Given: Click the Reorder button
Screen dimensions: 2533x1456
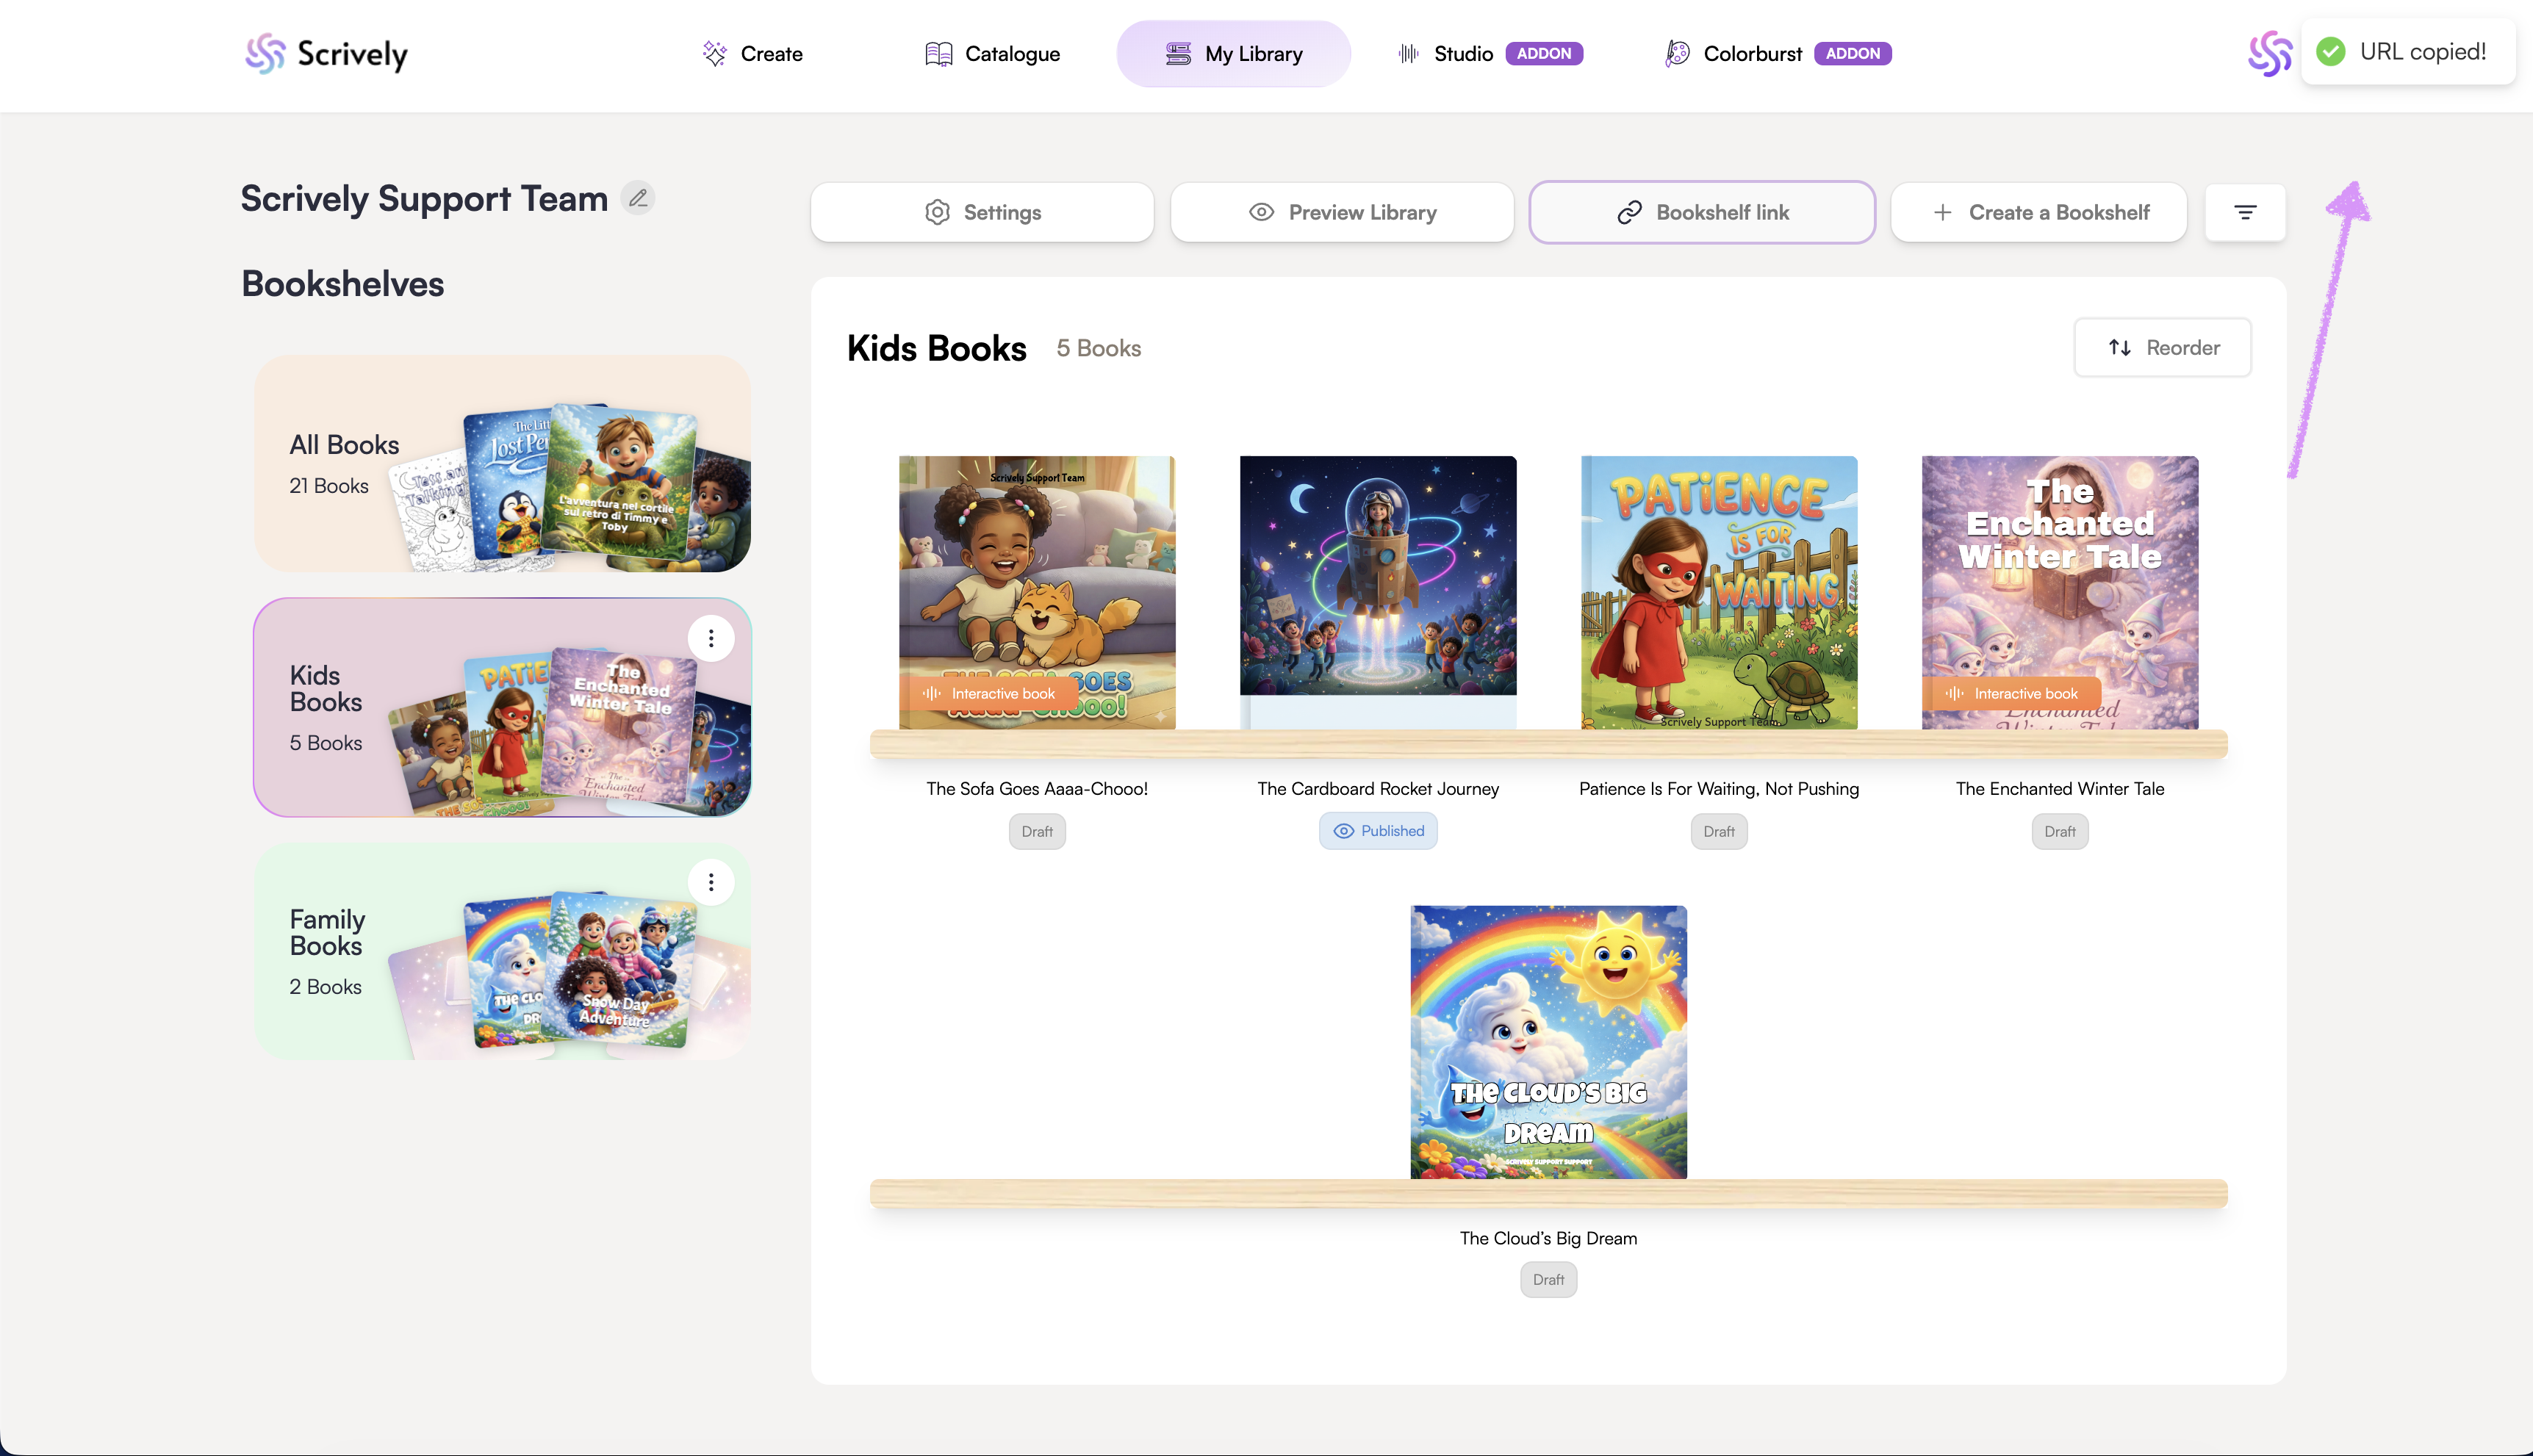Looking at the screenshot, I should (x=2162, y=348).
